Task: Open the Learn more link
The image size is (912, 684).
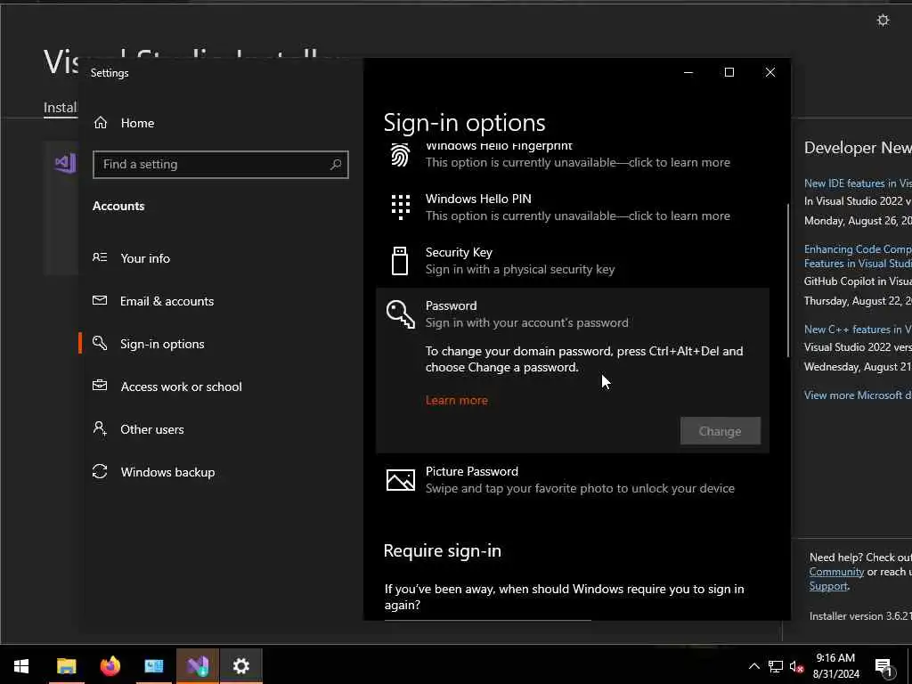Action: [x=457, y=400]
